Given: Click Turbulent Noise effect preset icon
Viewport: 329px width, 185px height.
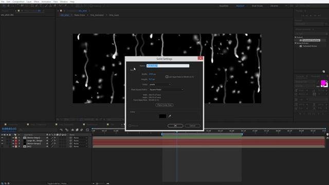Looking at the screenshot, I should click(x=301, y=46).
